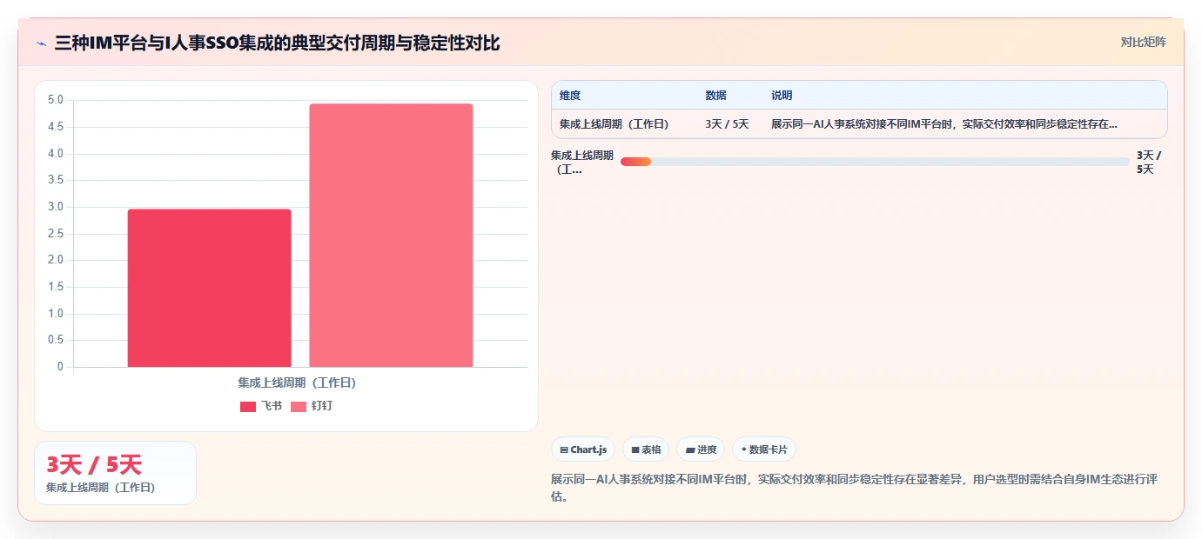Click the 数据 column header
The image size is (1202, 539).
(715, 96)
